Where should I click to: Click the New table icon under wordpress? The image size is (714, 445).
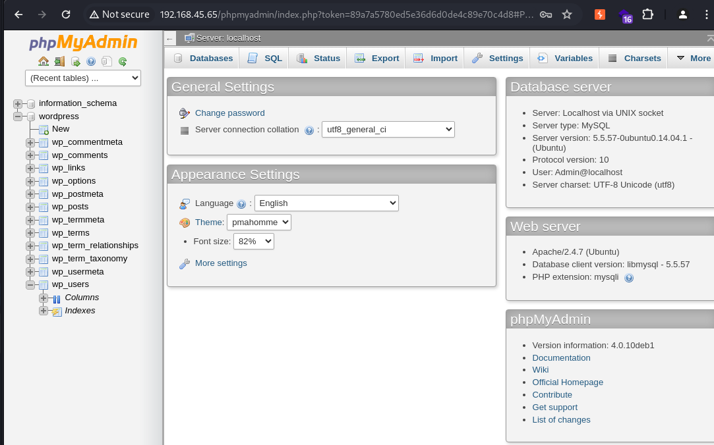click(x=44, y=130)
